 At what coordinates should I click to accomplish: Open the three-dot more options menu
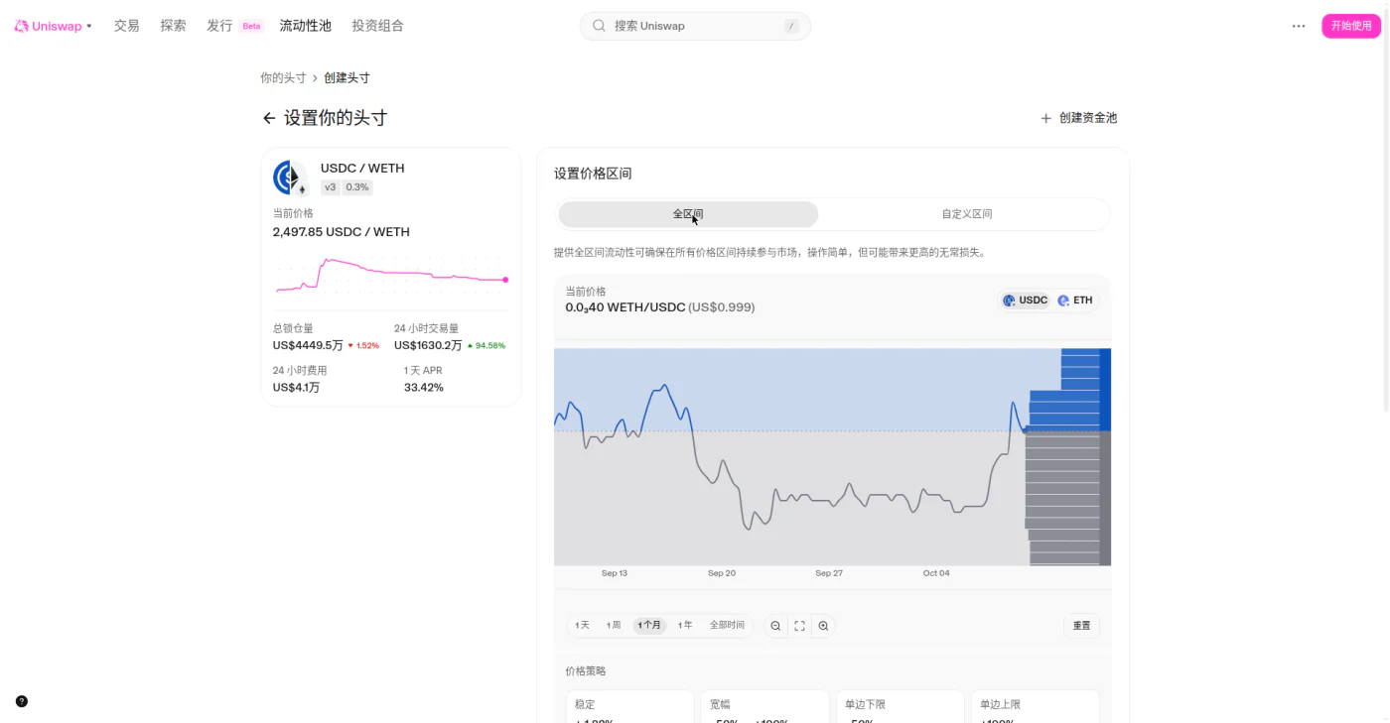coord(1299,26)
